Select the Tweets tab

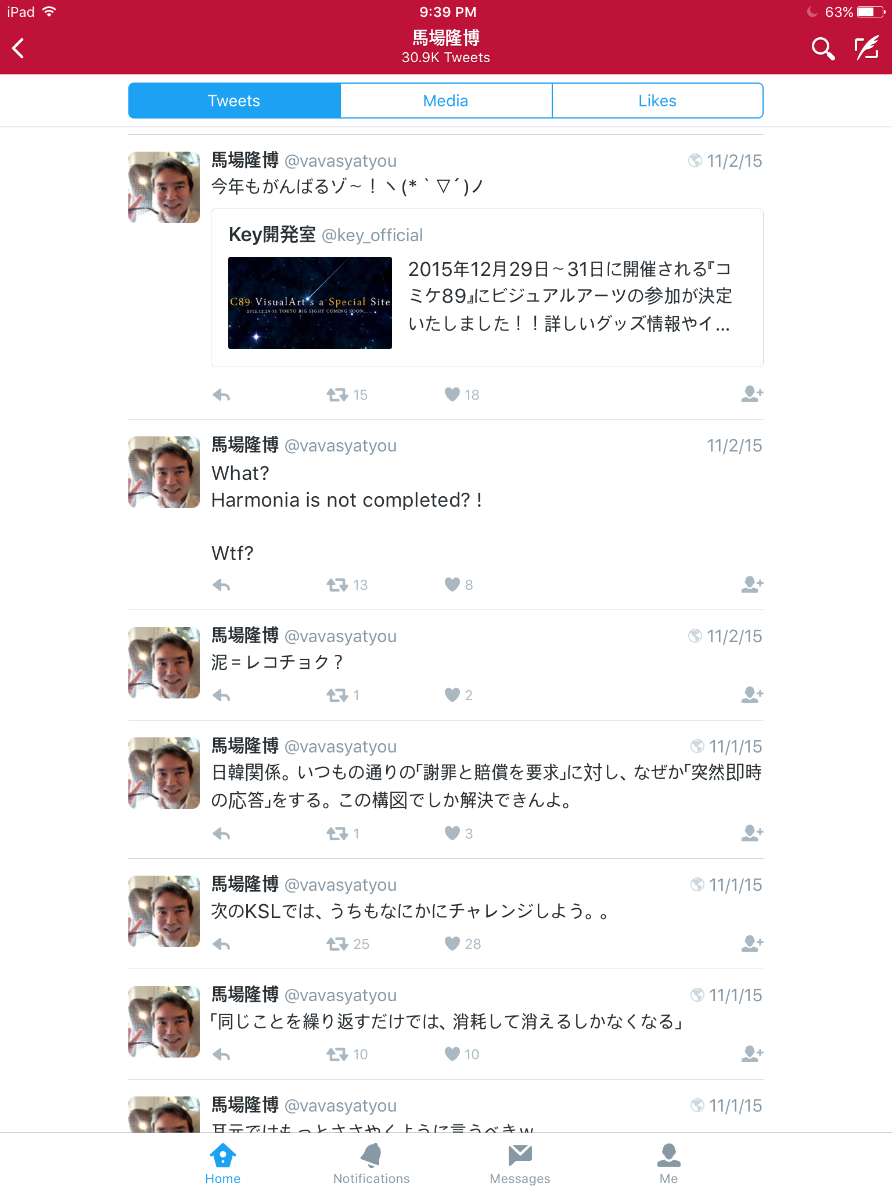[x=235, y=101]
